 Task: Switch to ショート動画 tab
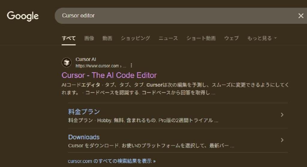[201, 38]
